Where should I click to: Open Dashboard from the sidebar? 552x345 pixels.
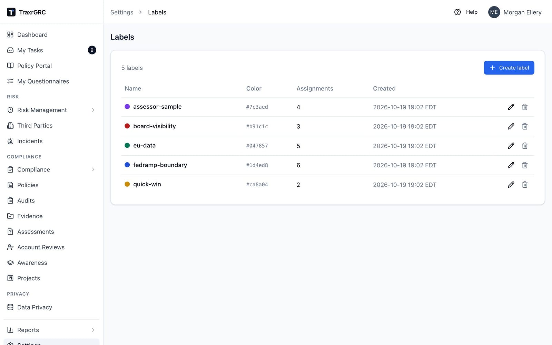tap(51, 34)
